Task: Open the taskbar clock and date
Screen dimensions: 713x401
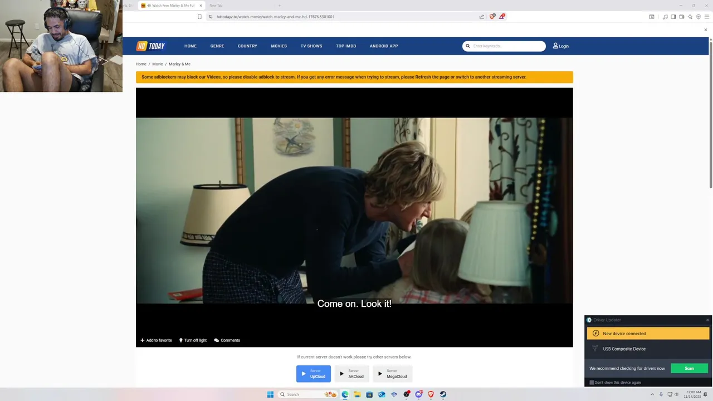Action: click(693, 394)
